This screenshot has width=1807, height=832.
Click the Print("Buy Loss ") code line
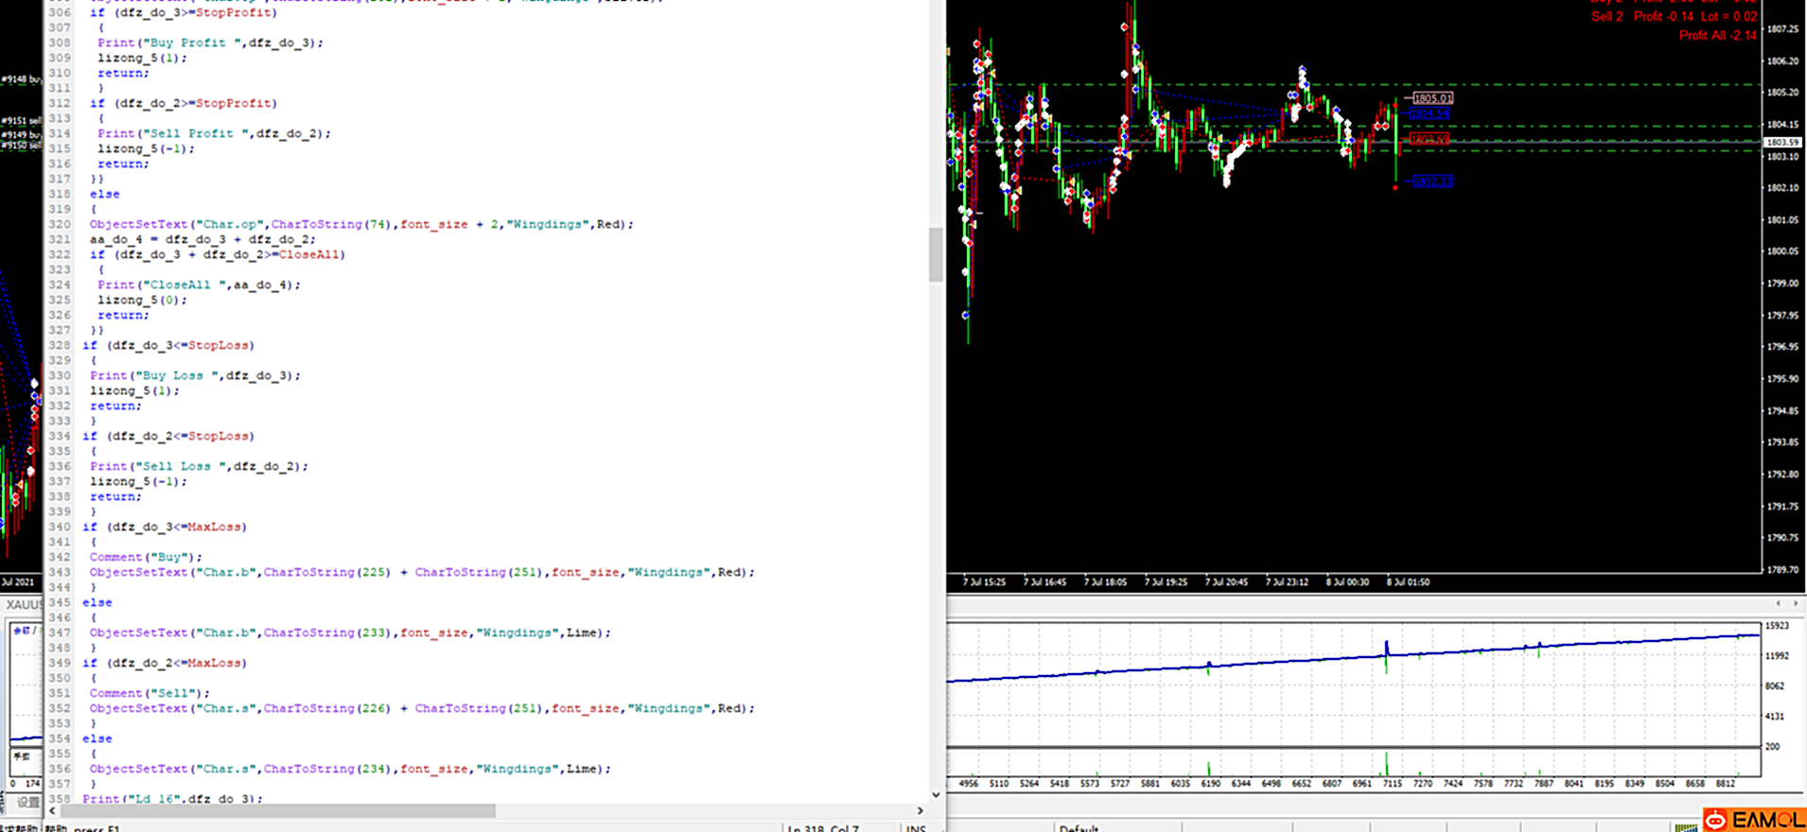(195, 375)
